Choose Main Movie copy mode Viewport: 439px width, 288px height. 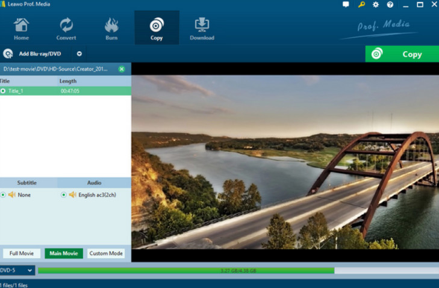(x=64, y=253)
